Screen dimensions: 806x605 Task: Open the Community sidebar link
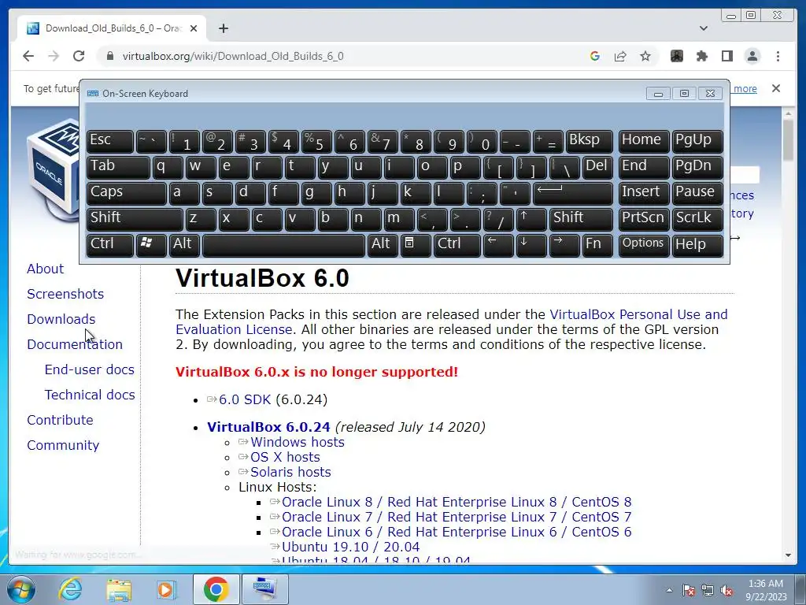[63, 445]
